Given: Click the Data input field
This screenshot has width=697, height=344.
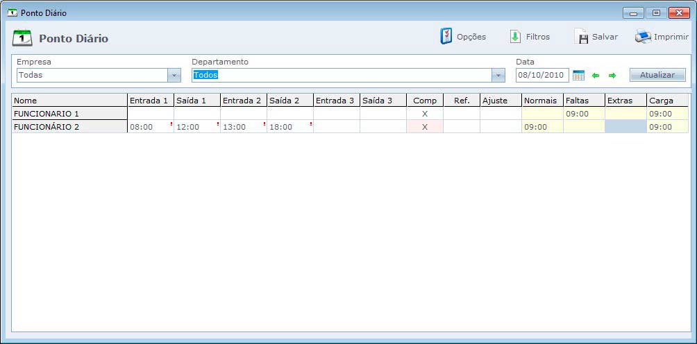Looking at the screenshot, I should pyautogui.click(x=541, y=75).
